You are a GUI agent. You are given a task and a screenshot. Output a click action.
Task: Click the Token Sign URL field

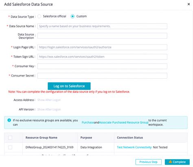click(x=102, y=57)
